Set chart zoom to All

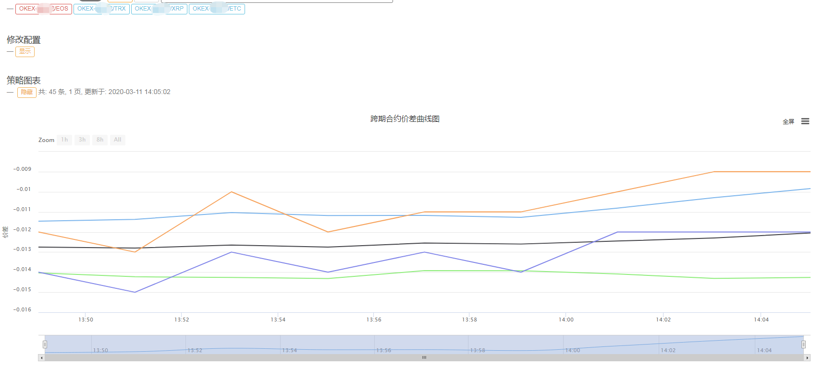pos(118,140)
